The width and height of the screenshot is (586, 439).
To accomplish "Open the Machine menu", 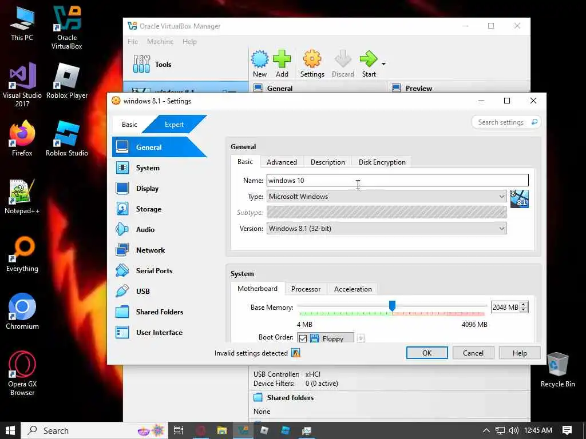I will 160,41.
